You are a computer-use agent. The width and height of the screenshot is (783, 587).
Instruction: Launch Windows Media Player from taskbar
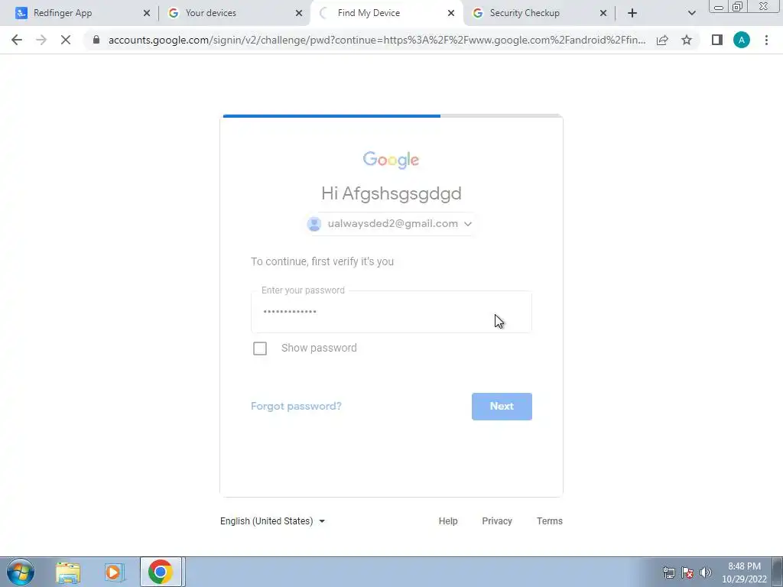[x=114, y=572]
